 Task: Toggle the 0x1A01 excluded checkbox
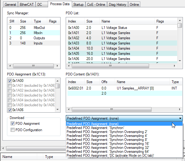10,86
